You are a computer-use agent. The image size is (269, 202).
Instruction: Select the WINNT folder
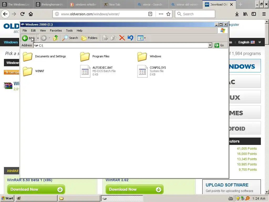point(34,71)
